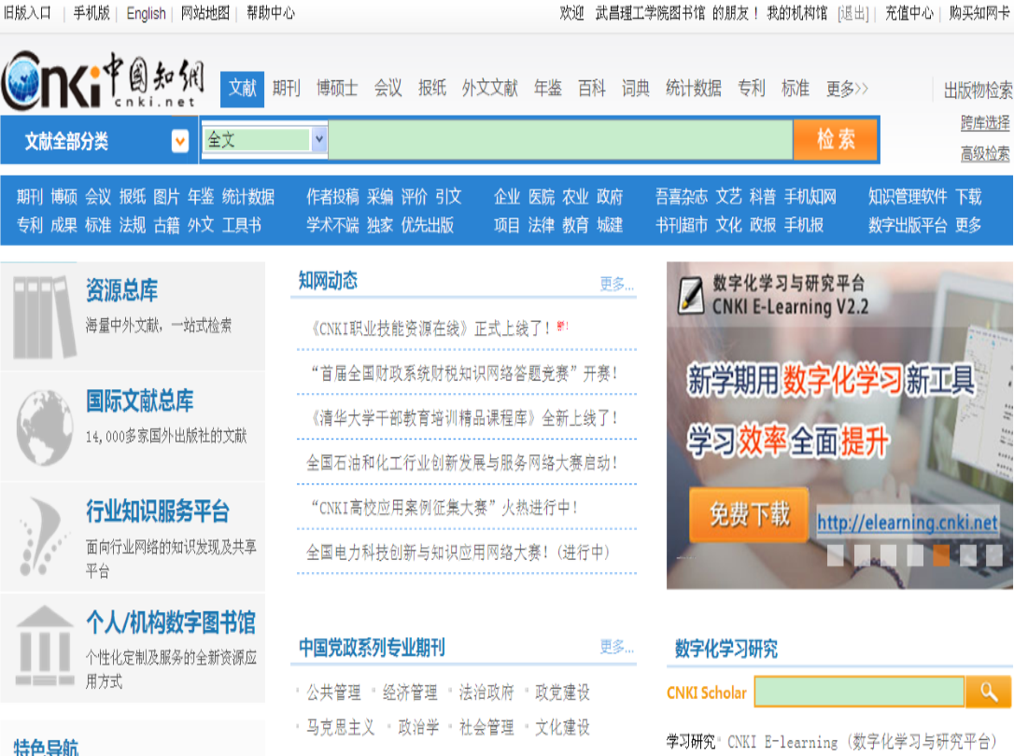Click the 免费下载 button on banner
The height and width of the screenshot is (756, 1014).
coord(750,515)
